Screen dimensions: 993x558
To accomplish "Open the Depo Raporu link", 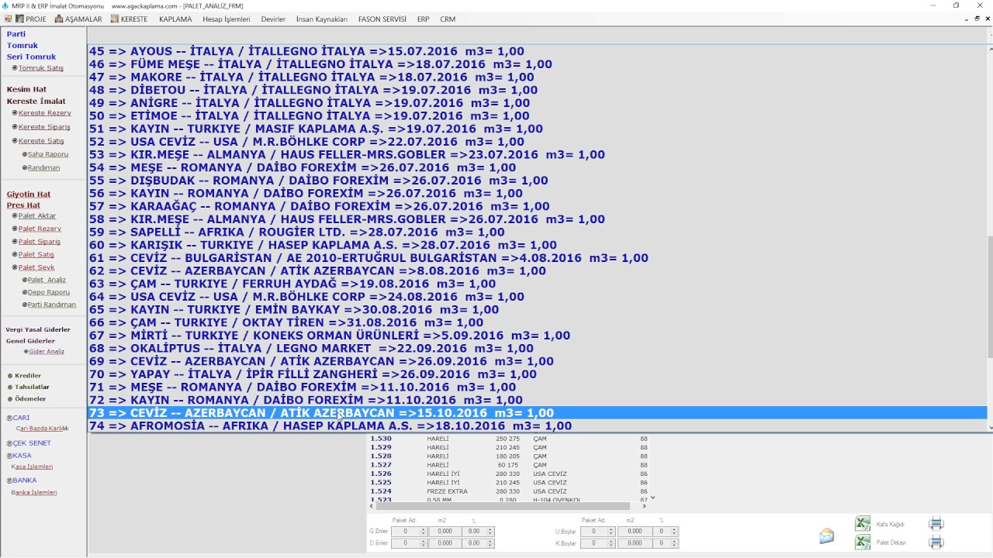I will [49, 292].
